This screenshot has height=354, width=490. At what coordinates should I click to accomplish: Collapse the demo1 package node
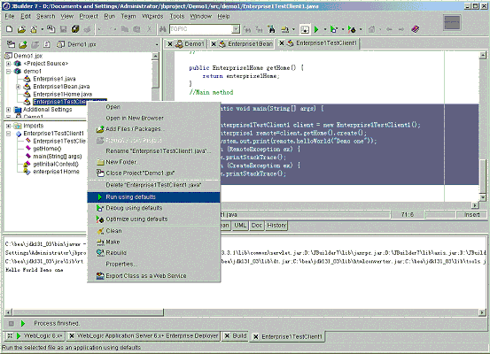coord(9,71)
